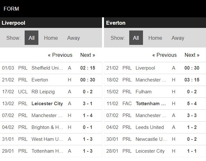
Task: Open Leicester City match in Liverpool list
Action: pyautogui.click(x=47, y=104)
